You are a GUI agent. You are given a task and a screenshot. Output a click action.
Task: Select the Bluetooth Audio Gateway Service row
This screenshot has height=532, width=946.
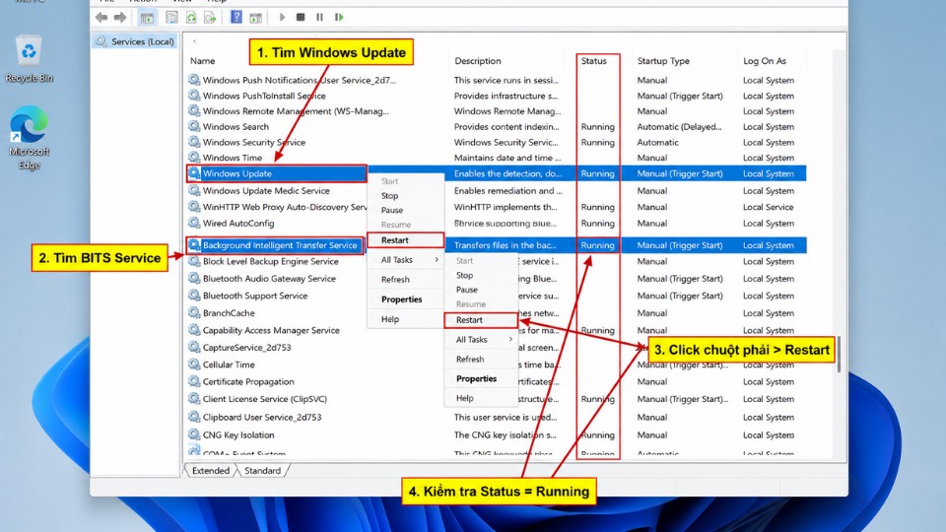(496, 279)
